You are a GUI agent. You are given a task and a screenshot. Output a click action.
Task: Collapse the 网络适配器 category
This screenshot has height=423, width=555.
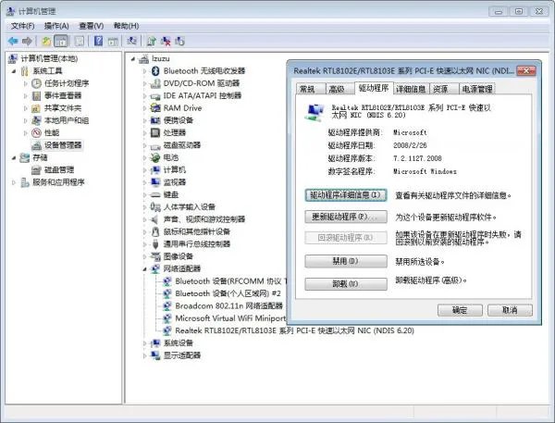(145, 268)
